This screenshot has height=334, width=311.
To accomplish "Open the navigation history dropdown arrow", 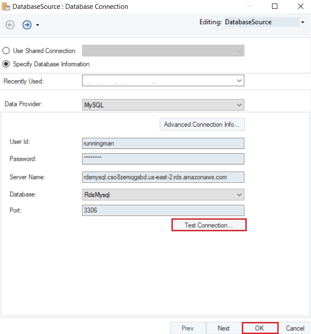I will coord(38,25).
